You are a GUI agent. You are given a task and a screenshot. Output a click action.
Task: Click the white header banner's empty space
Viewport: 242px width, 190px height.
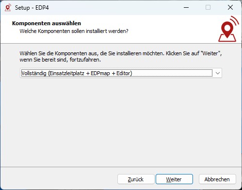click(x=170, y=29)
